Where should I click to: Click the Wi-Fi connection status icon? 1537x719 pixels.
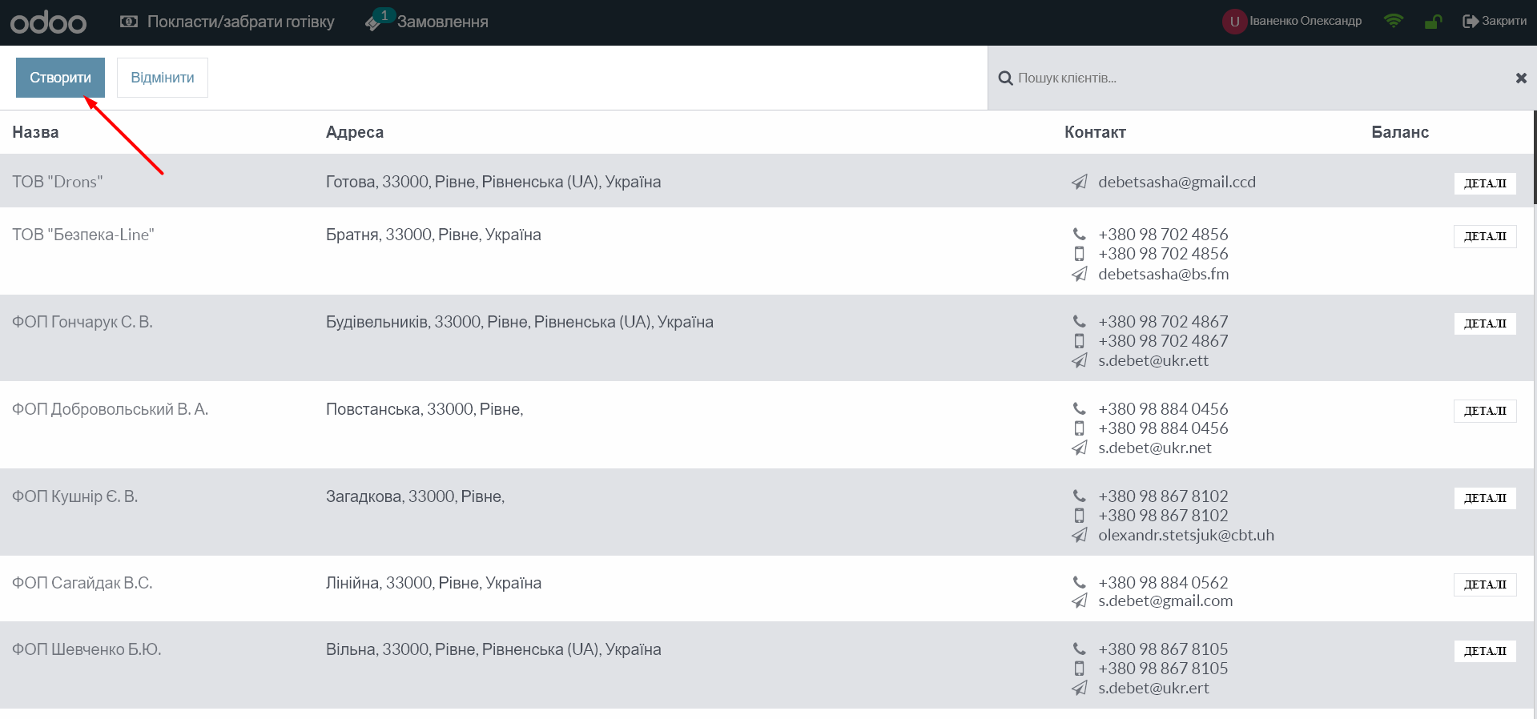click(1394, 22)
